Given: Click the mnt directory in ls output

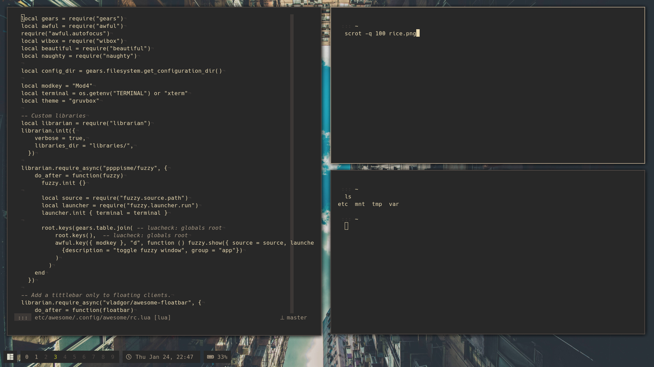Looking at the screenshot, I should pos(360,204).
